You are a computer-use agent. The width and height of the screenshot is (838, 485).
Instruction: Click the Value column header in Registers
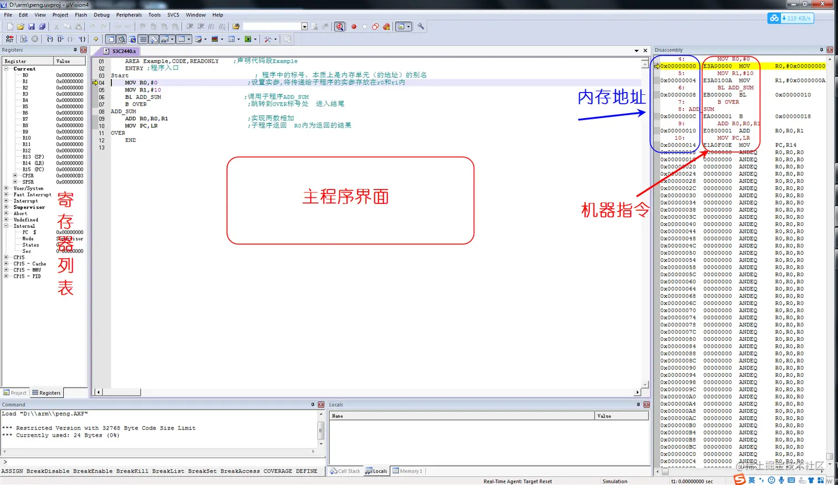(x=70, y=61)
